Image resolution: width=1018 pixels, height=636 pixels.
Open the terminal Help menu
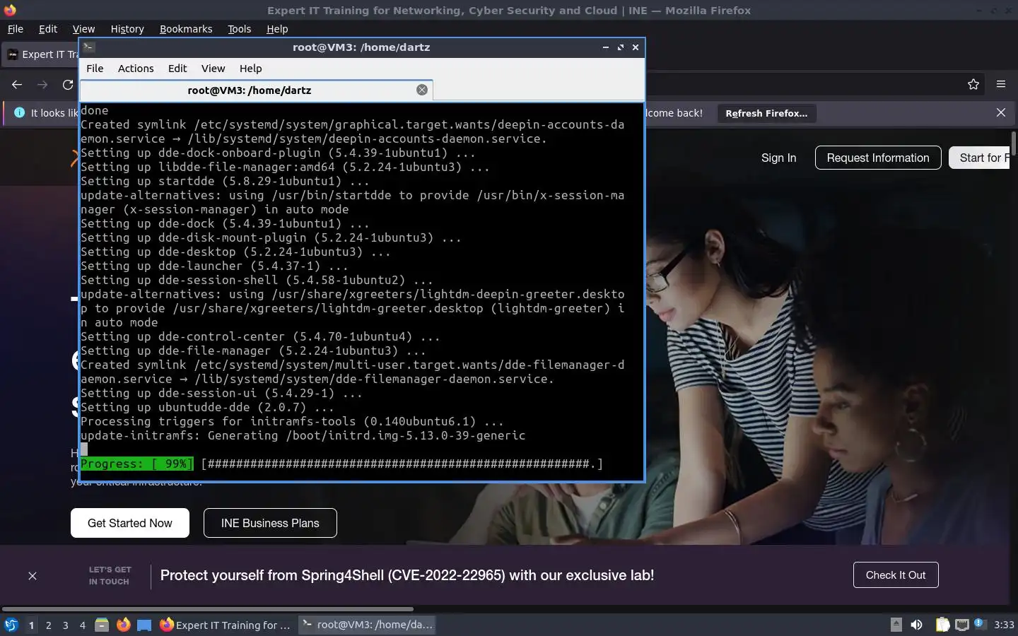pos(250,69)
